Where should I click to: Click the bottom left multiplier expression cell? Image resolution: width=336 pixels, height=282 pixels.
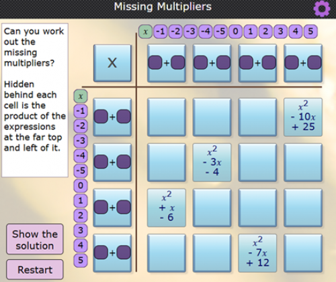coord(112,253)
